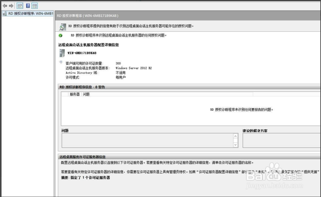Click Windows Server 2012 R2 version value

pos(134,68)
